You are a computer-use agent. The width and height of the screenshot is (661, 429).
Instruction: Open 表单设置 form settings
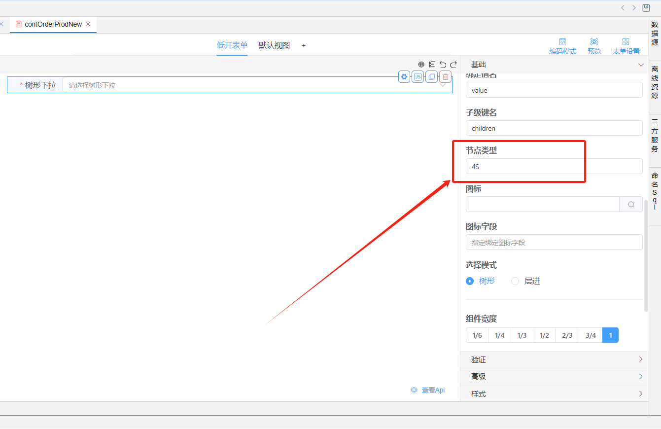[x=626, y=46]
